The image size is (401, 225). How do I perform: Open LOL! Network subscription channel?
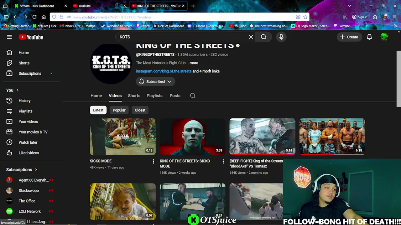[30, 211]
